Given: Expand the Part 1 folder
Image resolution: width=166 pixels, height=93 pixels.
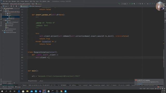Looking at the screenshot, I should [x=6, y=13].
